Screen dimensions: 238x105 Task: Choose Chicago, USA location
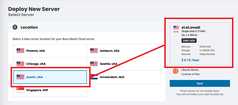click(x=50, y=64)
